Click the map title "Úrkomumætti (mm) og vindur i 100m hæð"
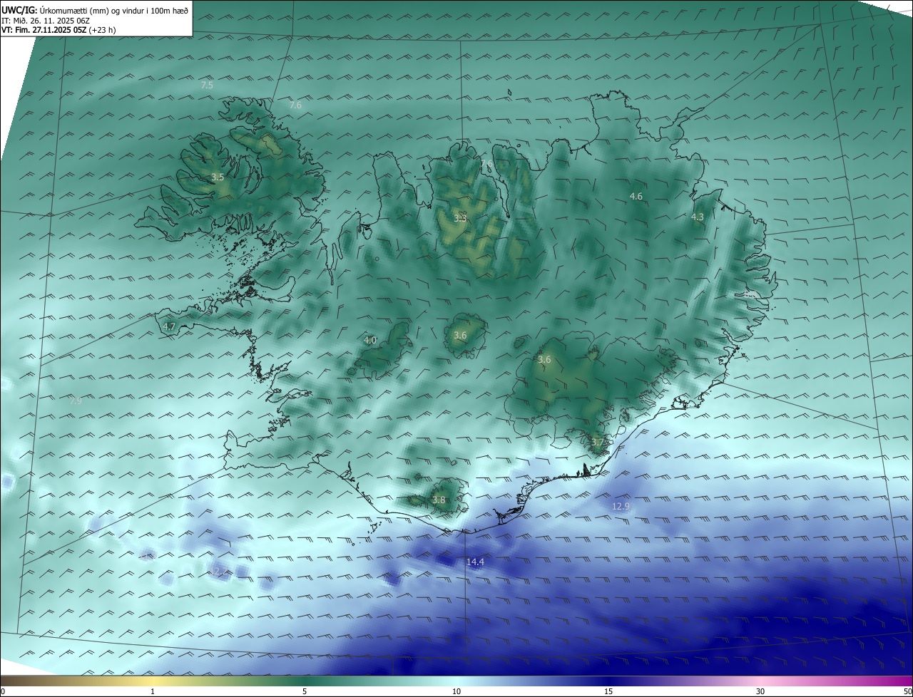The image size is (913, 697). coord(113,10)
